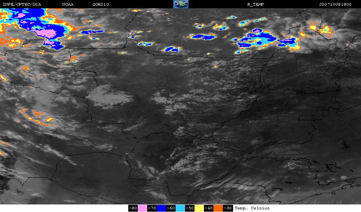The width and height of the screenshot is (361, 212).
Task: Select the dark blue legend swatch
Action: (162, 208)
